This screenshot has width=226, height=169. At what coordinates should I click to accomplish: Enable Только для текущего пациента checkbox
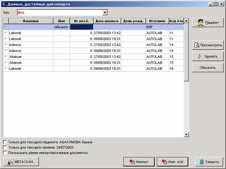[x=5, y=142]
